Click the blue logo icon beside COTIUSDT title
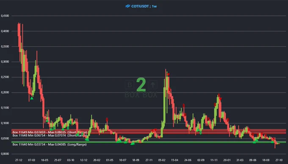This screenshot has height=164, width=288. coord(127,6)
